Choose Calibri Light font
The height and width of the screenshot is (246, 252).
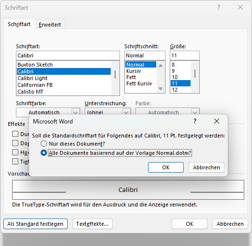pyautogui.click(x=64, y=78)
